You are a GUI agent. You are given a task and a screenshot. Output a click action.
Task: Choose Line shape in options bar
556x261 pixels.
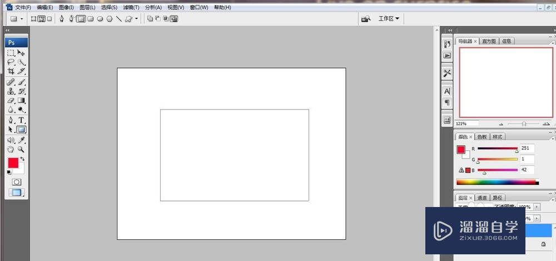click(x=119, y=19)
